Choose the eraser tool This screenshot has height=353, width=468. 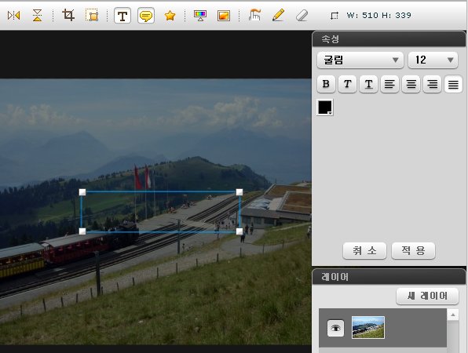(x=302, y=15)
